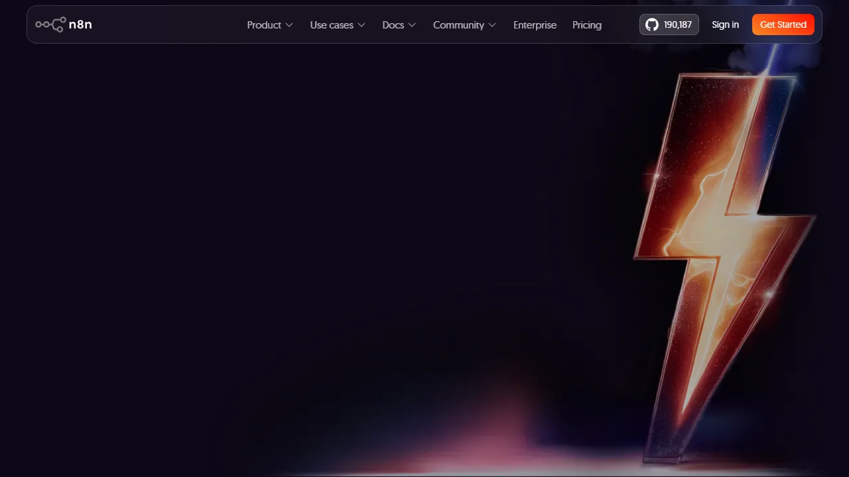Expand the Docs chevron arrow
Viewport: 849px width, 477px height.
tap(412, 25)
